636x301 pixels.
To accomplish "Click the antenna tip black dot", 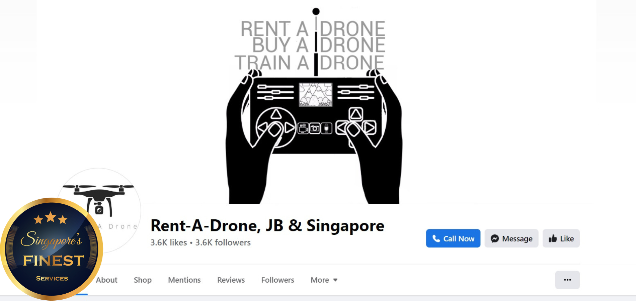I will 316,12.
